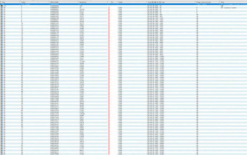Click the red Pic marker in index 84 row
This screenshot has width=247, height=155.
(x=109, y=152)
